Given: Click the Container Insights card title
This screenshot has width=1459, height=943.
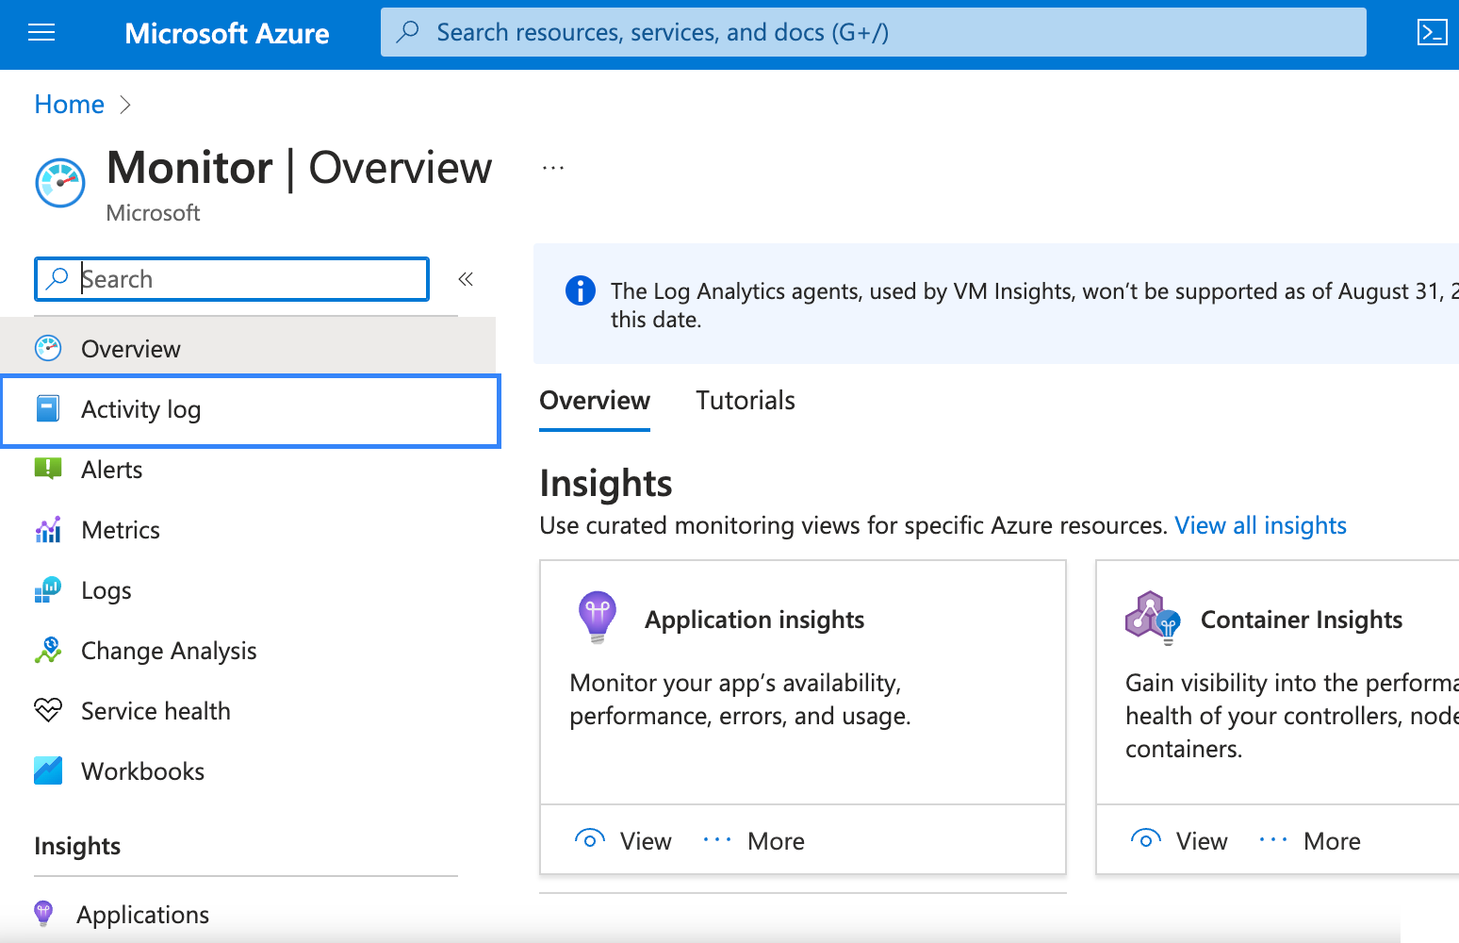Looking at the screenshot, I should click(x=1302, y=620).
